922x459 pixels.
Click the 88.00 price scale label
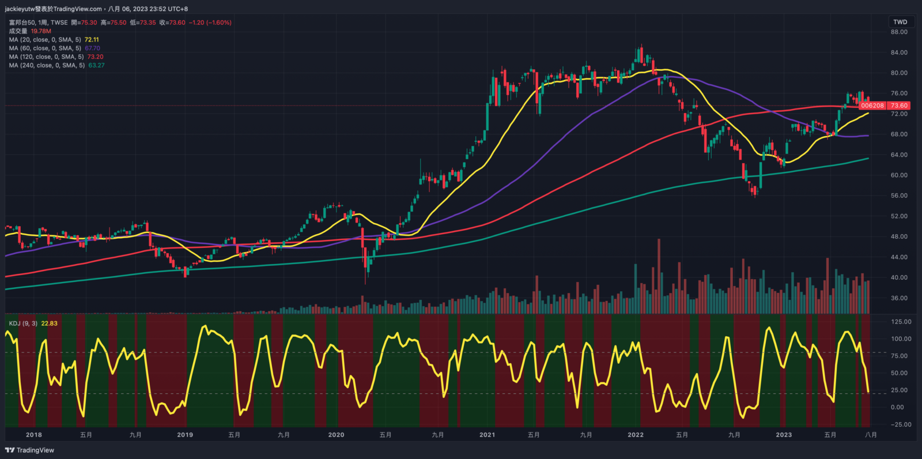click(x=899, y=32)
